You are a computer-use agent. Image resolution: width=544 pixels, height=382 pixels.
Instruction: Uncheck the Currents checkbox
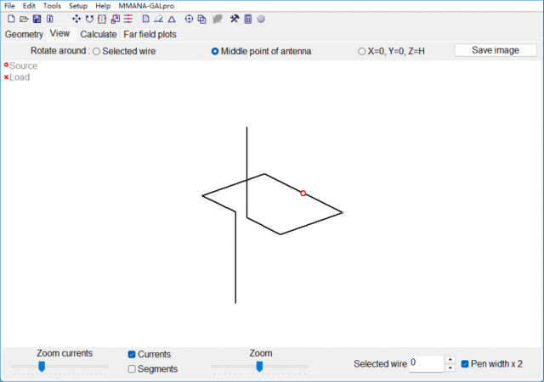click(x=132, y=354)
